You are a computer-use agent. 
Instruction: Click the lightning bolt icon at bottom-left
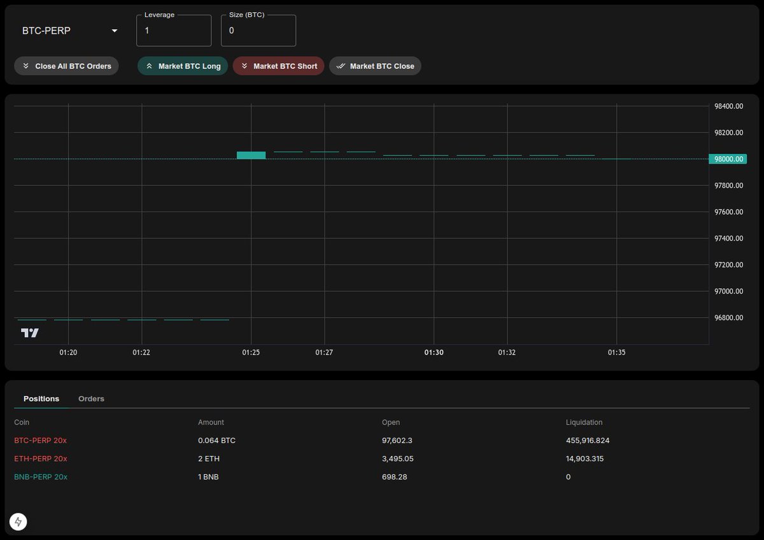click(x=18, y=522)
